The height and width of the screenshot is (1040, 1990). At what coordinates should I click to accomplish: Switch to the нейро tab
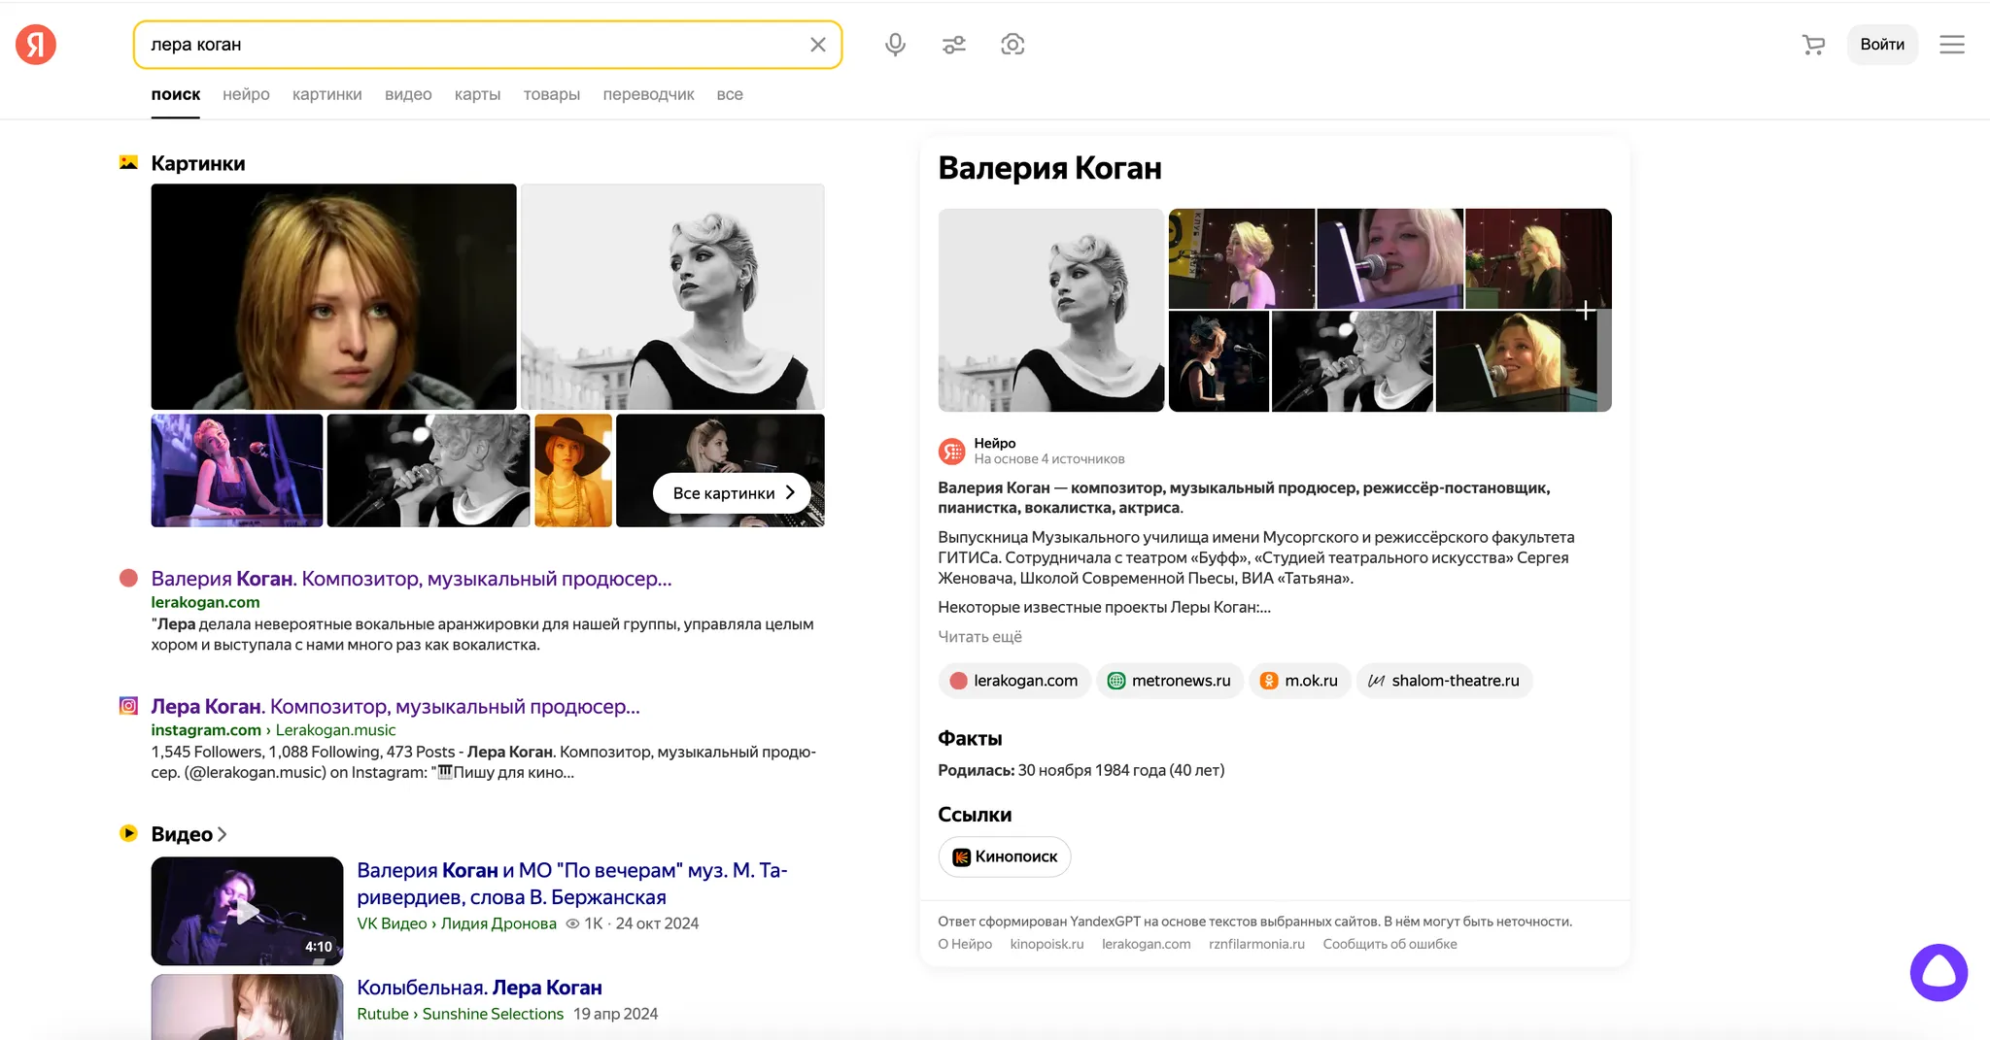(x=246, y=94)
